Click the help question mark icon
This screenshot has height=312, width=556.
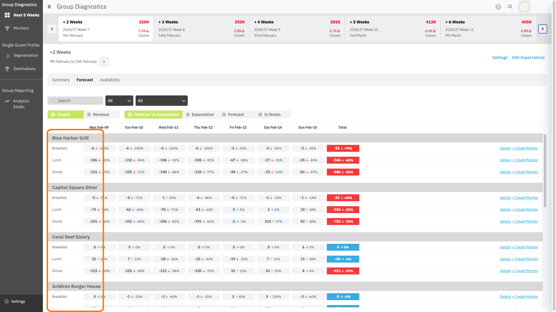coord(498,7)
